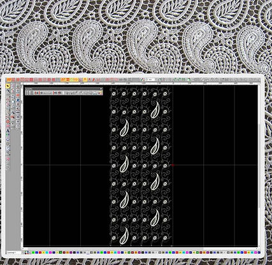The width and height of the screenshot is (272, 265).
Task: Close the floating toolbar panel
Action: 101,89
